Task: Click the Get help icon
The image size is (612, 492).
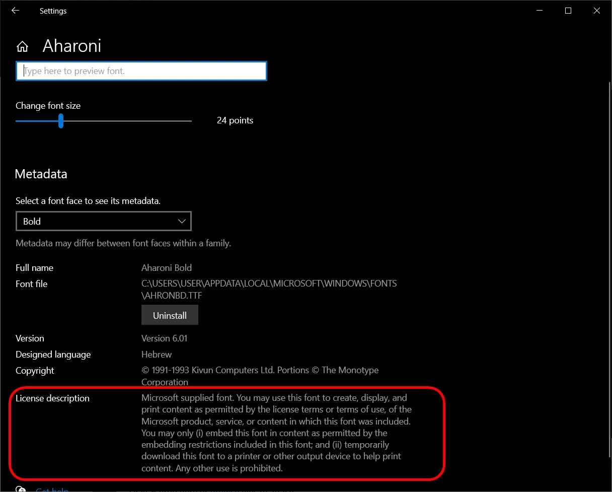Action: click(x=21, y=489)
